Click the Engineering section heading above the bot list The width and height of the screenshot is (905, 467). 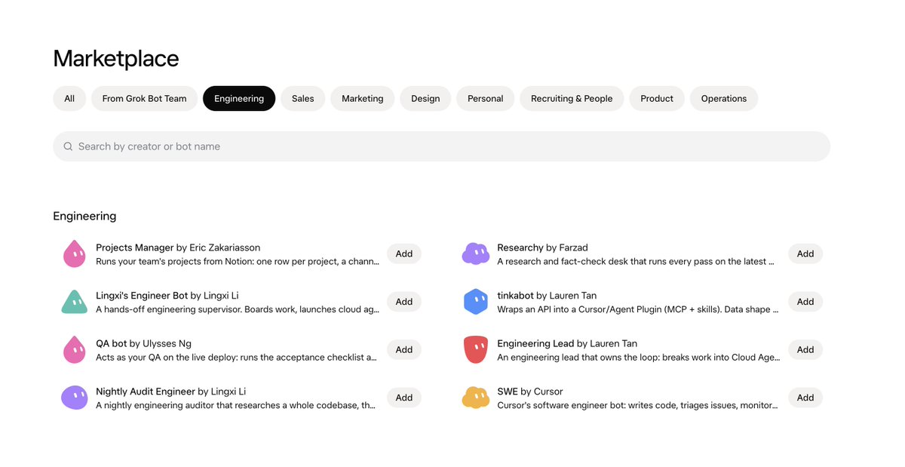[84, 217]
